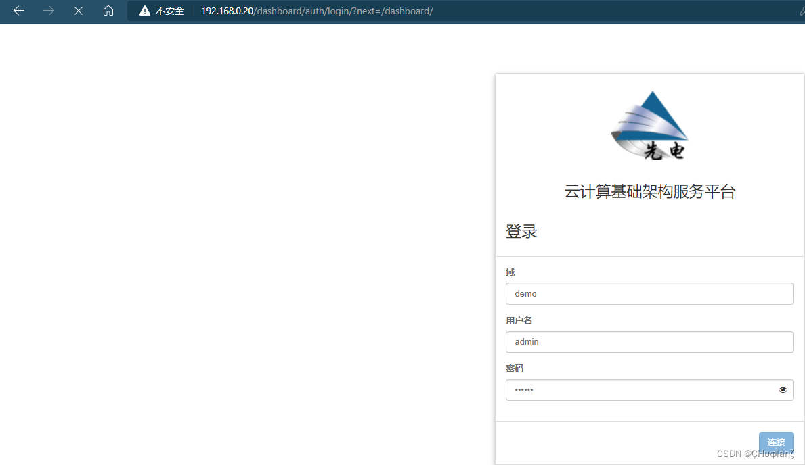This screenshot has width=805, height=465.
Task: Focus the 用户名 field containing admin
Action: [x=649, y=342]
